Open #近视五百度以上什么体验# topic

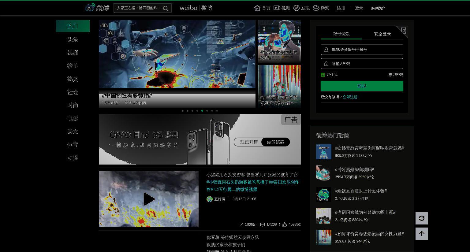[x=361, y=191]
